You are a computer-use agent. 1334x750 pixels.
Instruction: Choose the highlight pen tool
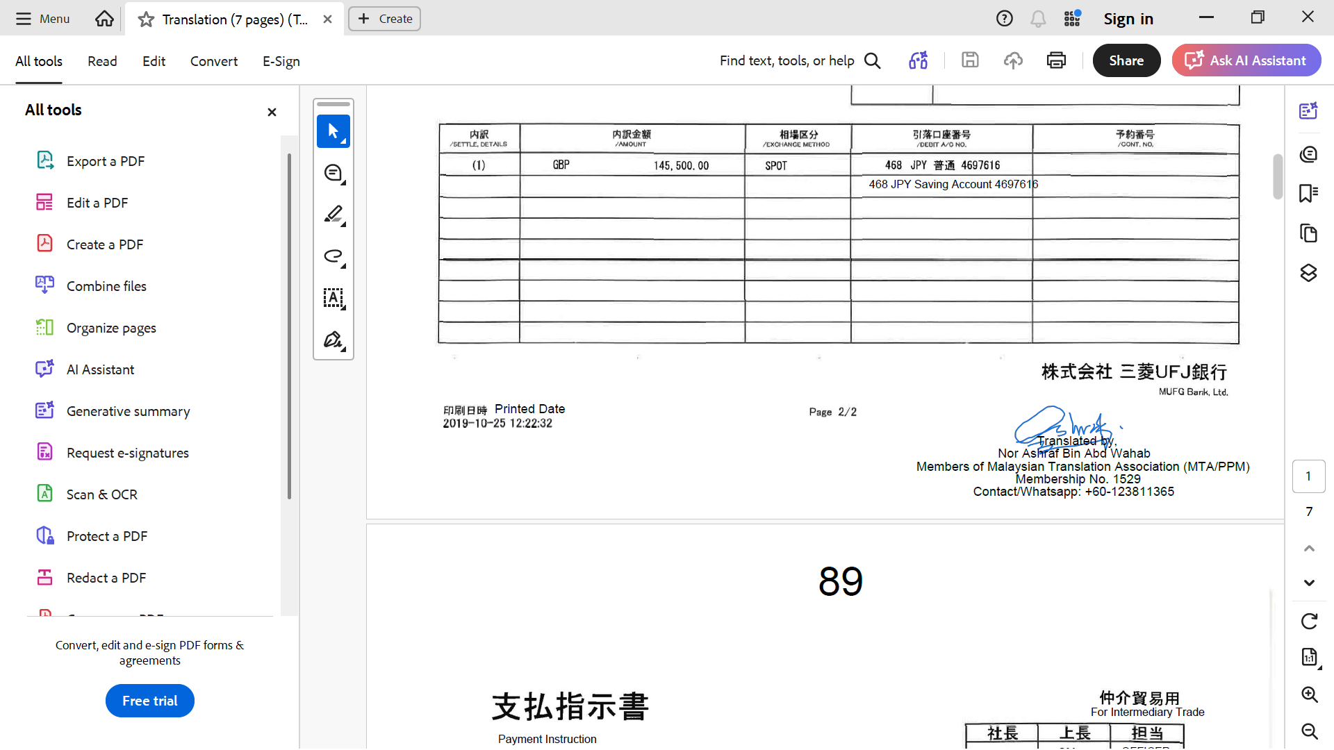click(333, 215)
